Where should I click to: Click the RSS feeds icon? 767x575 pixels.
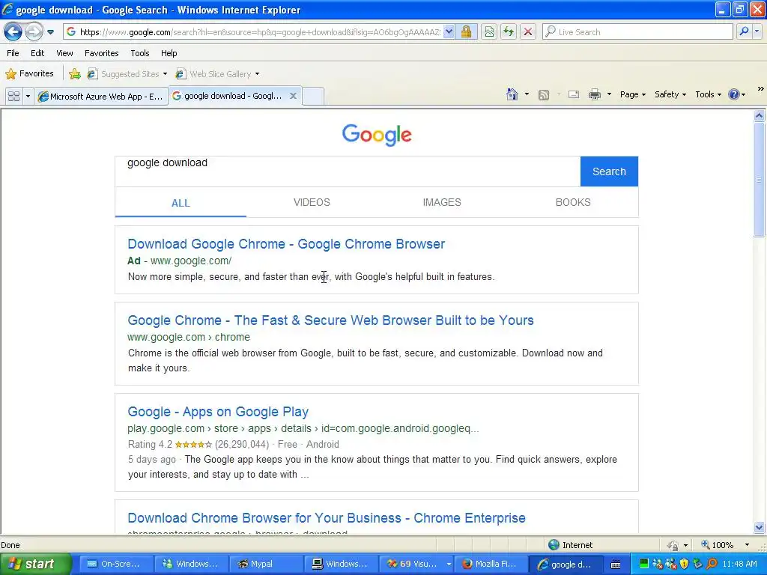coord(544,95)
